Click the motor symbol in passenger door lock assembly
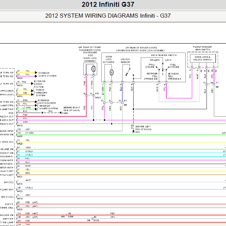The width and height of the screenshot is (226, 226). point(93,69)
